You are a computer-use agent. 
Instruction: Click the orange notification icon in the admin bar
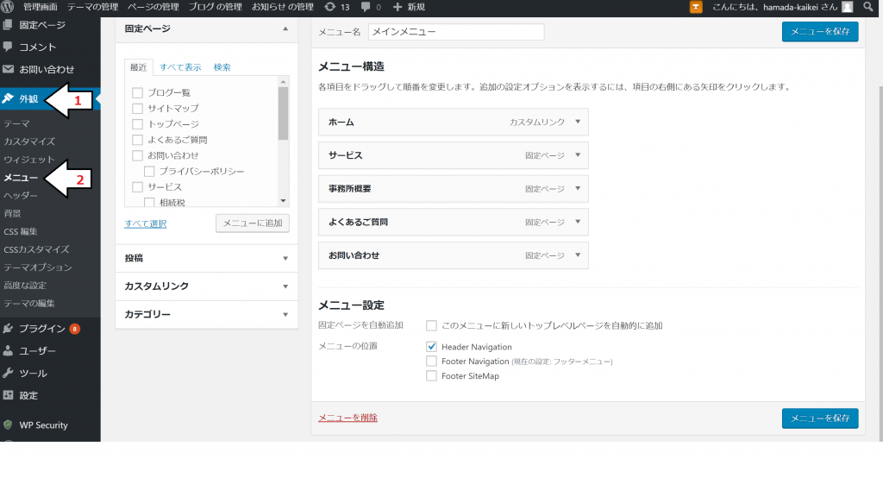click(696, 7)
